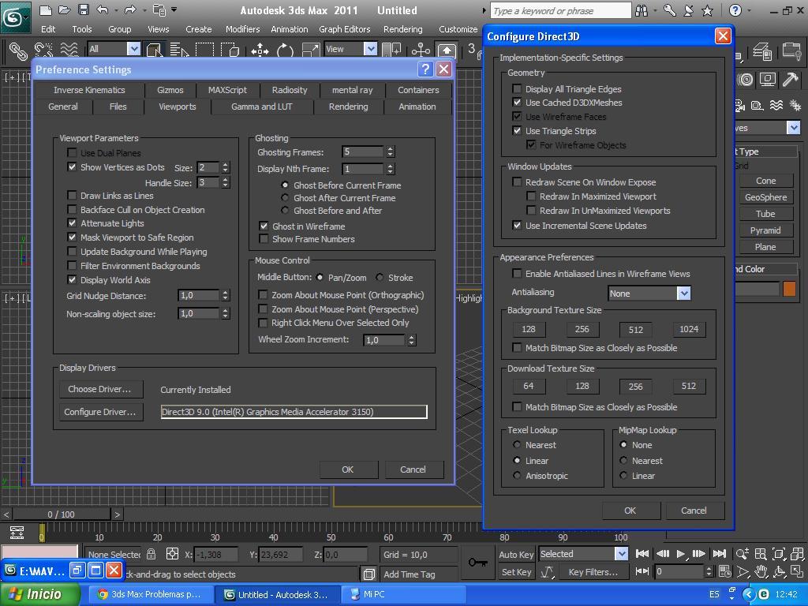Choose the Rectangular Selection Region icon
Viewport: 808px width, 606px height.
tap(204, 50)
